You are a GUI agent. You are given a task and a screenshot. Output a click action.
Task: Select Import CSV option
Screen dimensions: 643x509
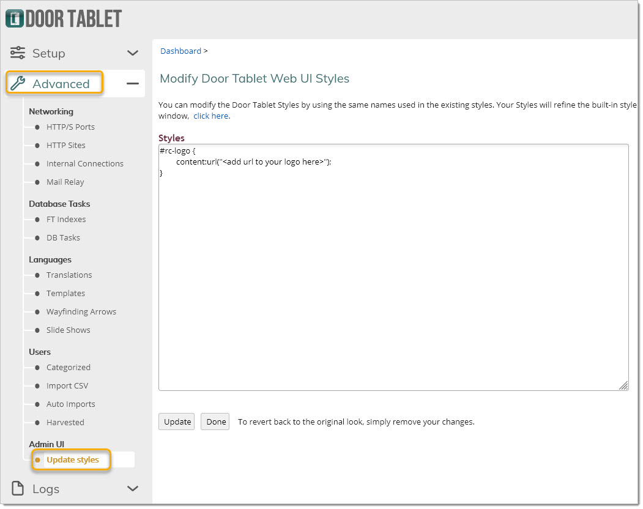[x=67, y=386]
